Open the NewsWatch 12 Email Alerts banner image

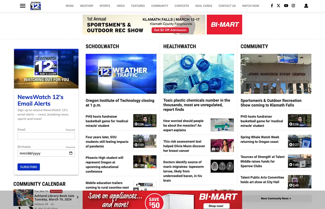pyautogui.click(x=46, y=69)
